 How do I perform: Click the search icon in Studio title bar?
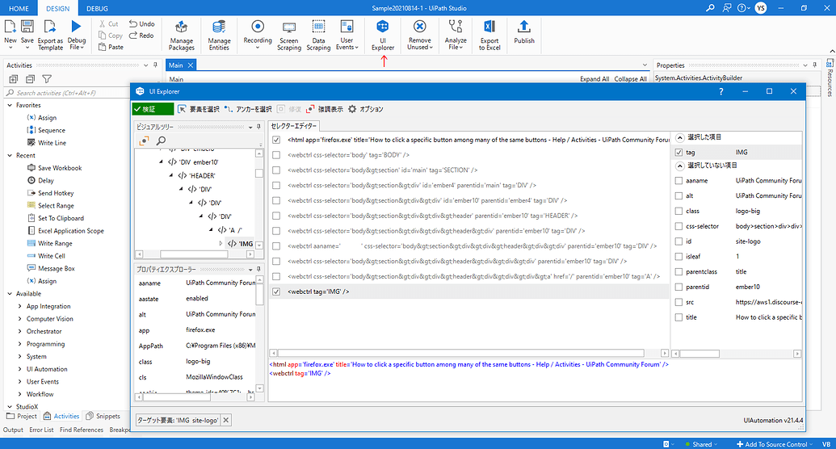click(x=710, y=8)
